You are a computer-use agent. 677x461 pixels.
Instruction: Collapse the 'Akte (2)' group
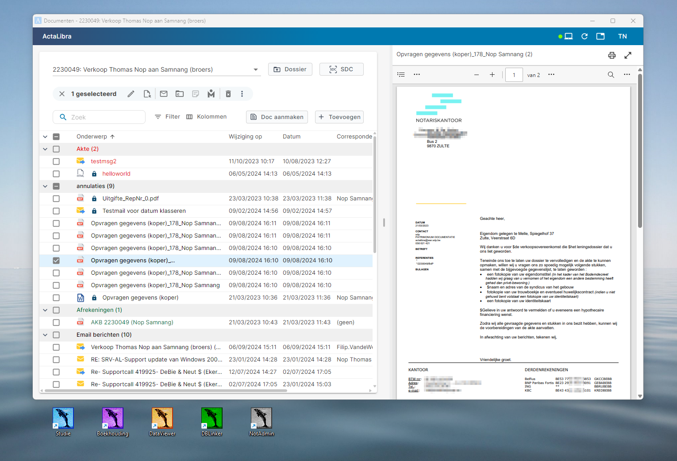point(45,149)
